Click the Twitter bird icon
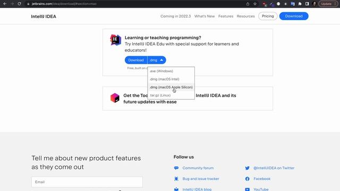 coord(247,168)
